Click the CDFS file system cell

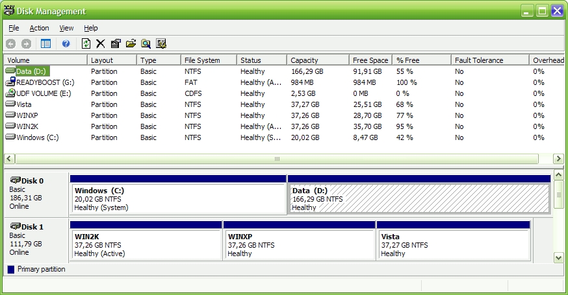click(x=193, y=93)
